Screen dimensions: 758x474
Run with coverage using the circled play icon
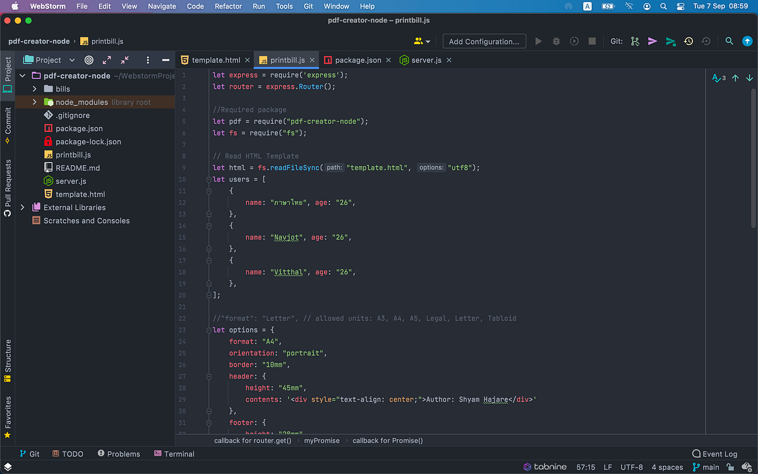click(574, 40)
